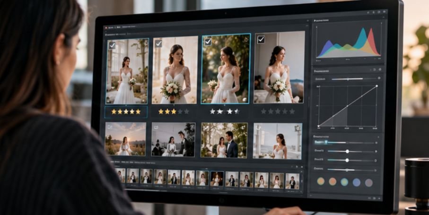The width and height of the screenshot is (429, 215).
Task: Click the first adjustment slider with the highlighted label
Action: click(x=350, y=143)
